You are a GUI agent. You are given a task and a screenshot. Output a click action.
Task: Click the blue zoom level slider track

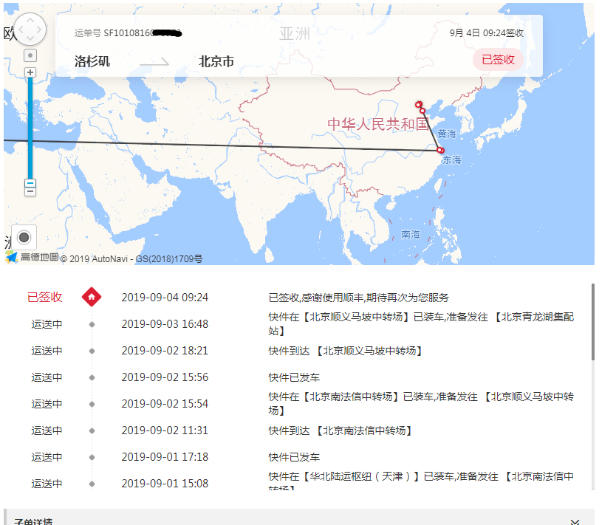coord(30,126)
